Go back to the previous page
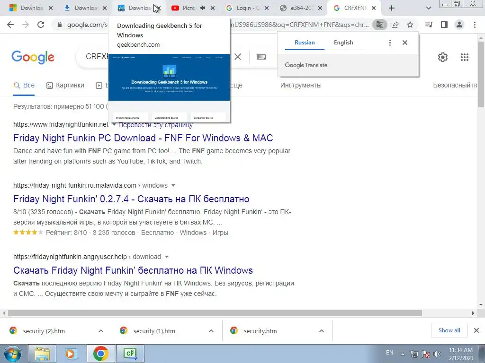Image resolution: width=485 pixels, height=363 pixels. click(10, 25)
